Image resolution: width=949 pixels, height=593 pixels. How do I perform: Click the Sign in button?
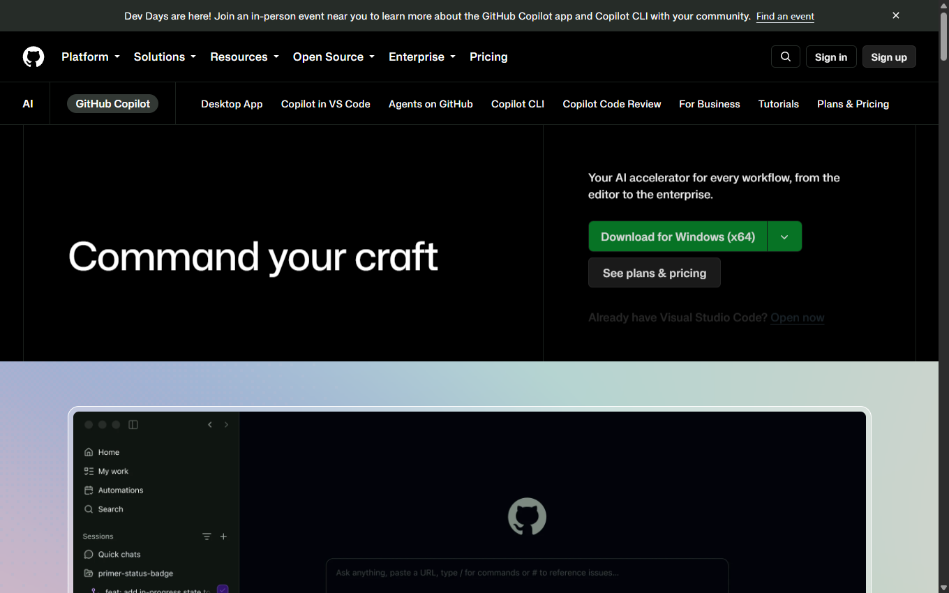tap(831, 57)
